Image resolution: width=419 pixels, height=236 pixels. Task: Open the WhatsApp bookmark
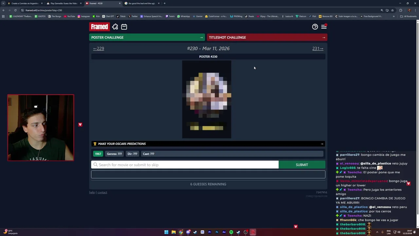coord(184,16)
